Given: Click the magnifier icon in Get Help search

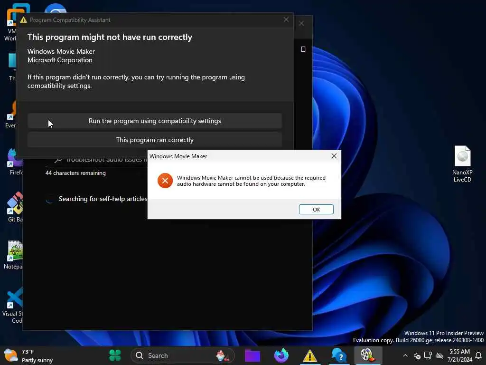Looking at the screenshot, I should click(x=58, y=160).
